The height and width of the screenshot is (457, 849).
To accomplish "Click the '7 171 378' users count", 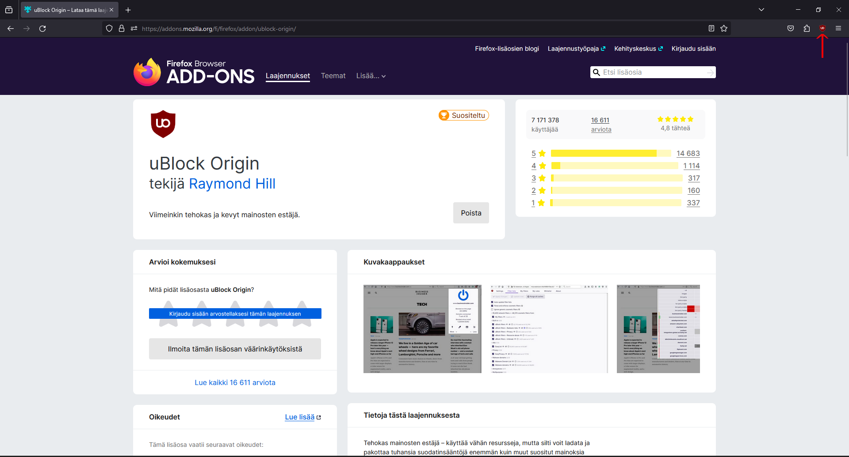I will pyautogui.click(x=545, y=120).
